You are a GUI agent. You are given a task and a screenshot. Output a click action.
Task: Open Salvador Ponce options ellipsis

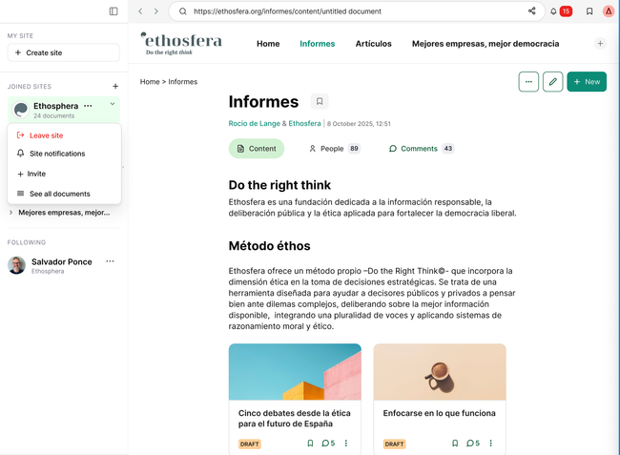point(110,261)
